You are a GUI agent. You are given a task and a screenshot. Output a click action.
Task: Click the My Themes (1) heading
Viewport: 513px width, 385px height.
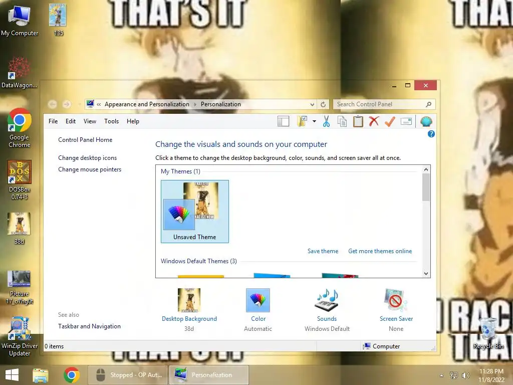point(180,171)
